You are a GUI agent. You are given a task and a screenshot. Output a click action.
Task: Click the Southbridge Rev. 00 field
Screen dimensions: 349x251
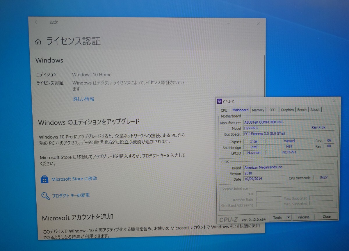[x=329, y=146]
